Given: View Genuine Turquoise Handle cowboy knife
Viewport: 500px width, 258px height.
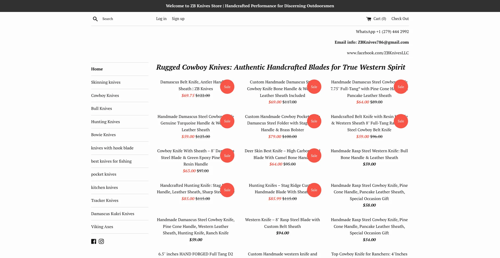Looking at the screenshot, I should (196, 123).
